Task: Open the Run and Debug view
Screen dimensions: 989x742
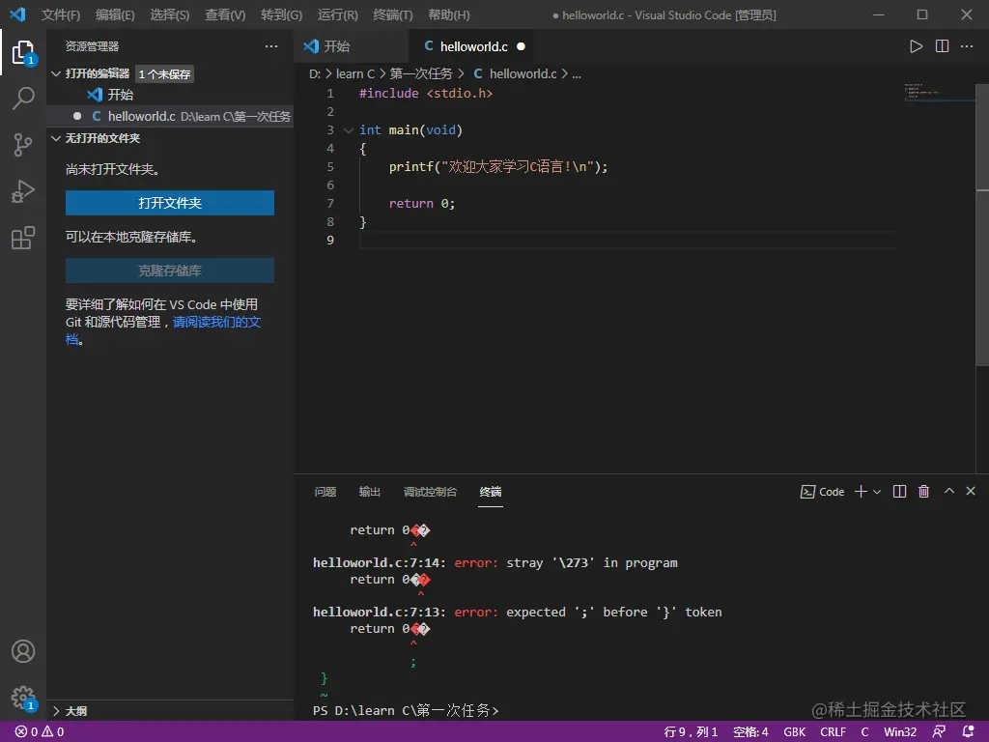Action: 23,191
